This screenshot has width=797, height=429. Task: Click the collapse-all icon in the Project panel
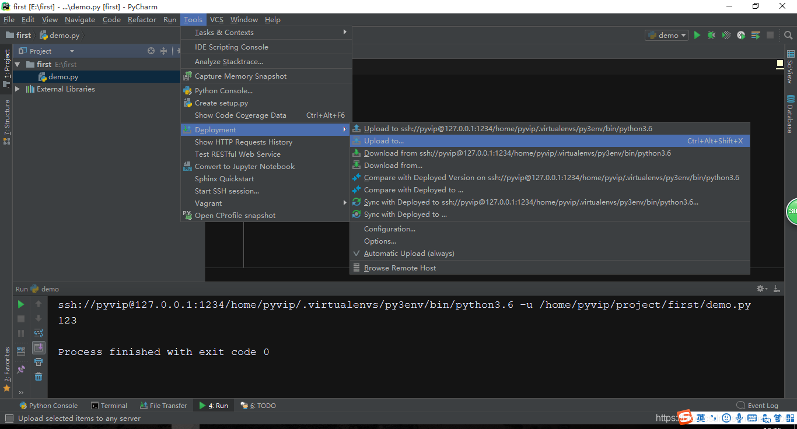(x=164, y=51)
